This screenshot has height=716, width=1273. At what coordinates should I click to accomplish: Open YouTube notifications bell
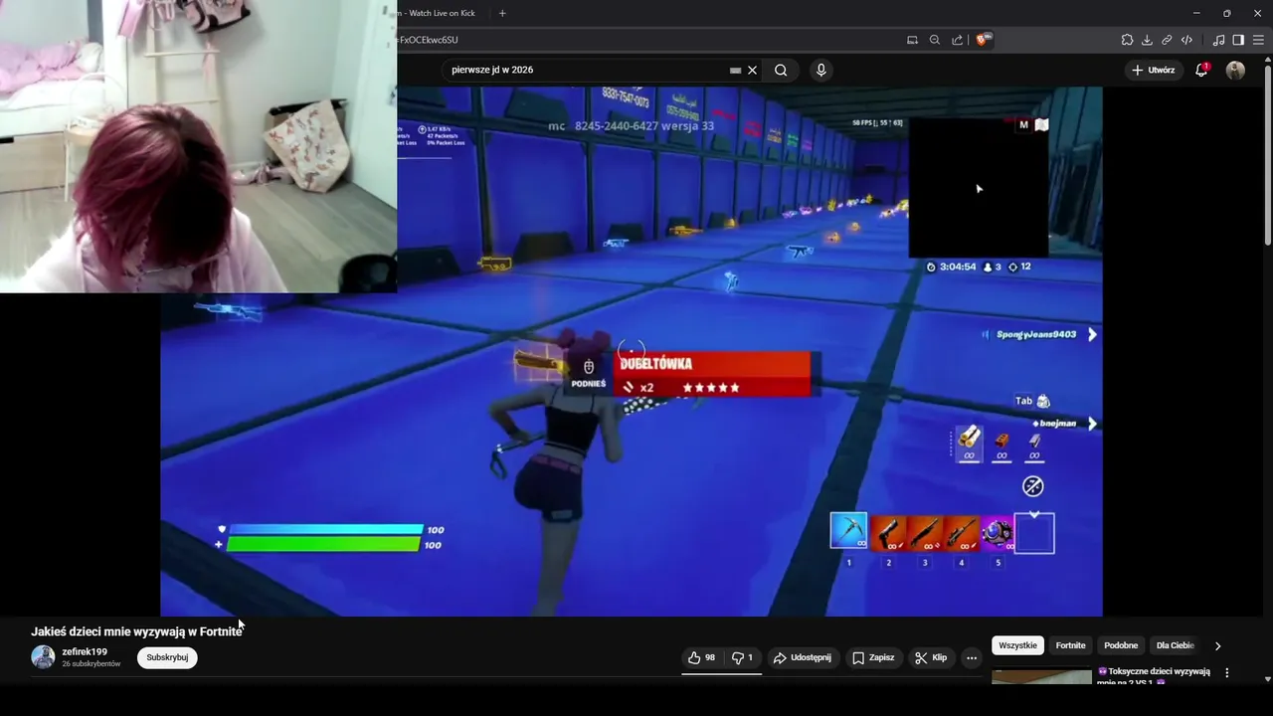click(x=1201, y=70)
